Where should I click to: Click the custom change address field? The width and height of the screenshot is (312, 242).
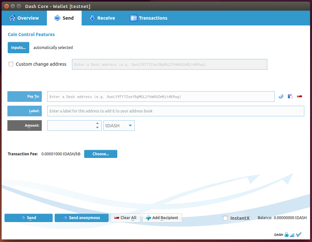pyautogui.click(x=170, y=64)
